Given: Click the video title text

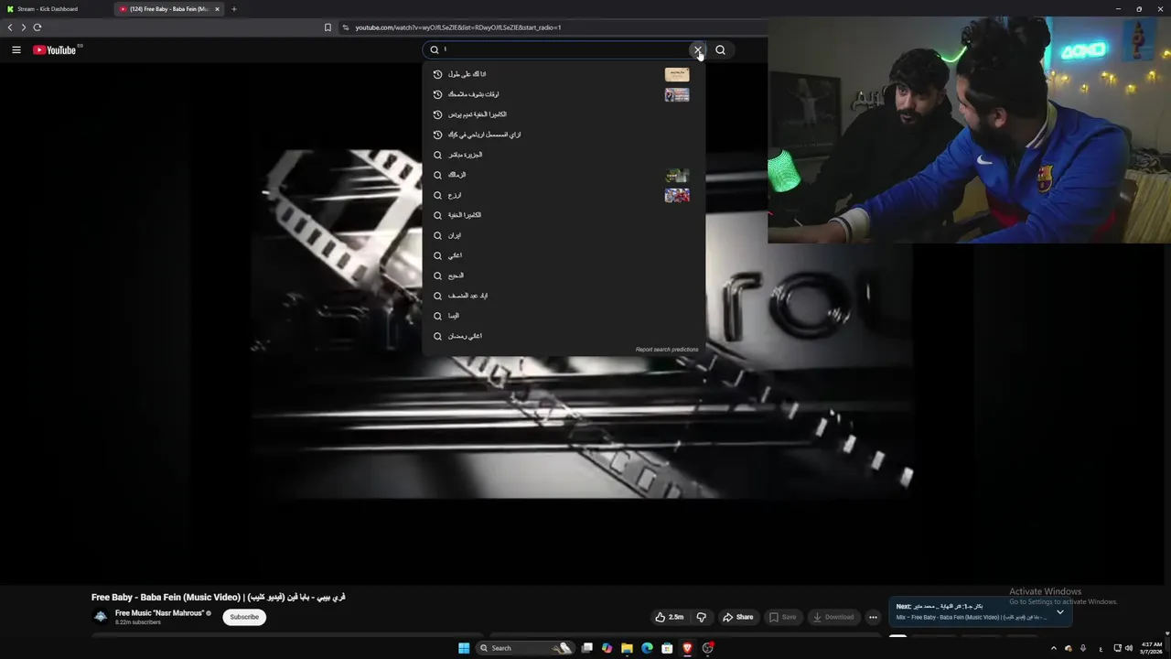Looking at the screenshot, I should [x=219, y=597].
